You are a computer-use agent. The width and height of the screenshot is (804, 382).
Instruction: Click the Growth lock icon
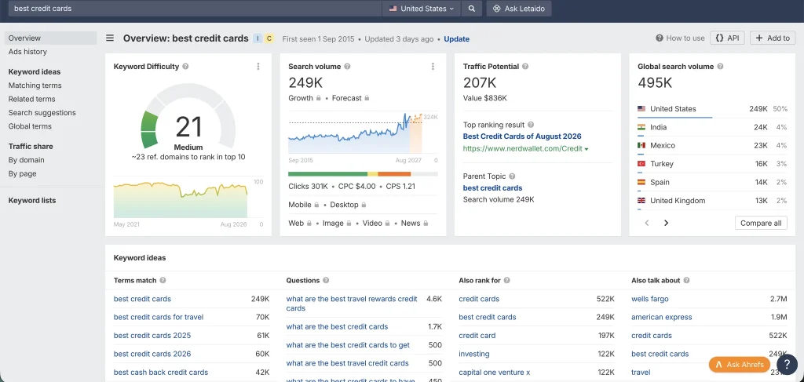coord(319,98)
